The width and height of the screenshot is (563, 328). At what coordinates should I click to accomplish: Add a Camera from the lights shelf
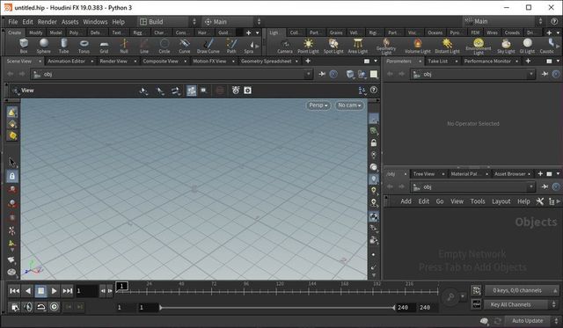point(285,47)
